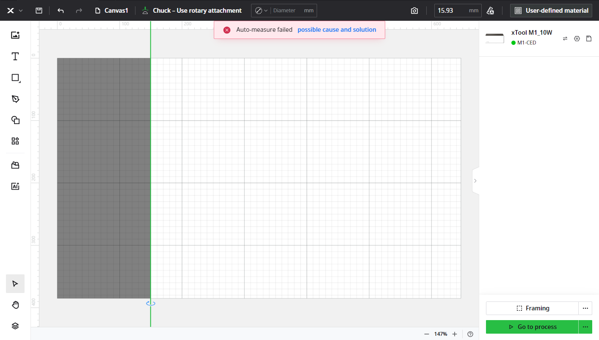Click the 147% zoom level
Image resolution: width=599 pixels, height=340 pixels.
(441, 334)
